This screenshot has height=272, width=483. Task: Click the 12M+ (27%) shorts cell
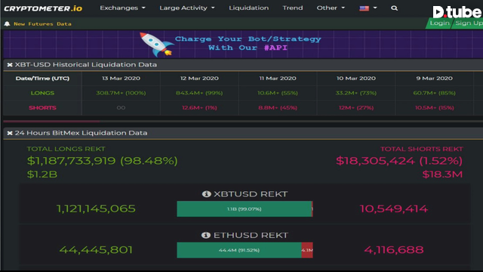pos(356,107)
